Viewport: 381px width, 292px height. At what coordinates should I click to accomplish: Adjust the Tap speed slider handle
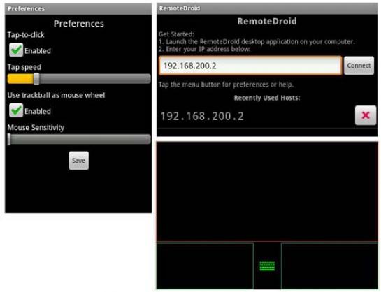pos(36,79)
